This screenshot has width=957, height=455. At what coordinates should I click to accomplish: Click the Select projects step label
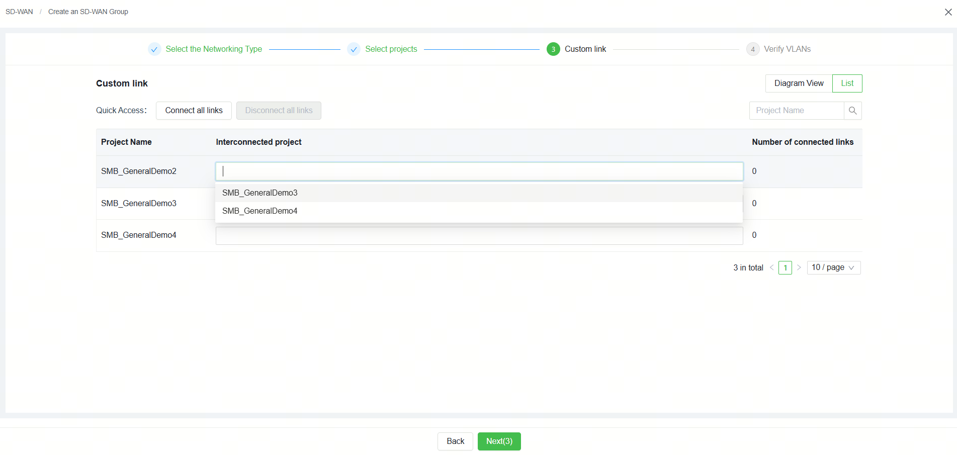point(391,49)
